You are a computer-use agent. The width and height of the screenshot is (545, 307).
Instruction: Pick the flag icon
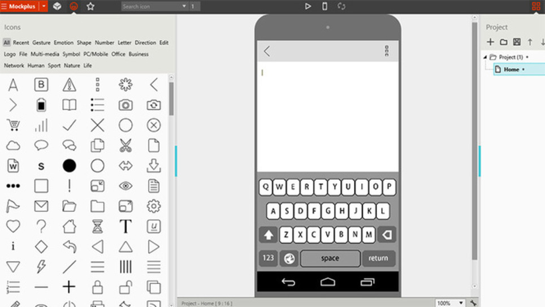(x=12, y=206)
